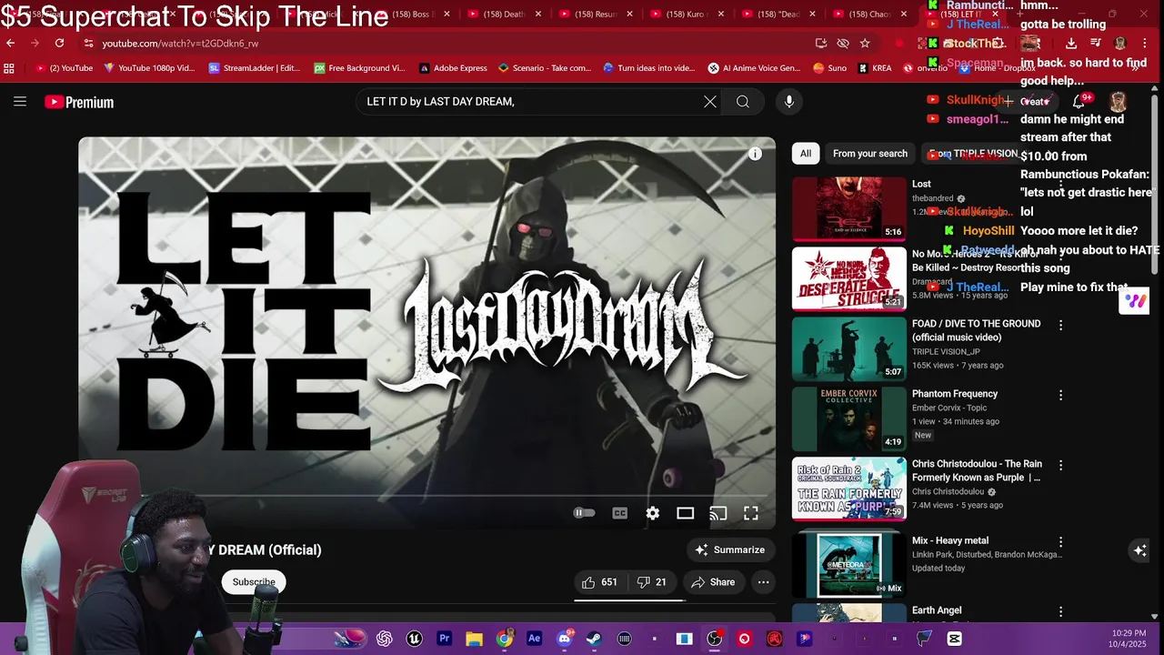The image size is (1164, 655).
Task: Open the player settings gear
Action: [x=653, y=513]
